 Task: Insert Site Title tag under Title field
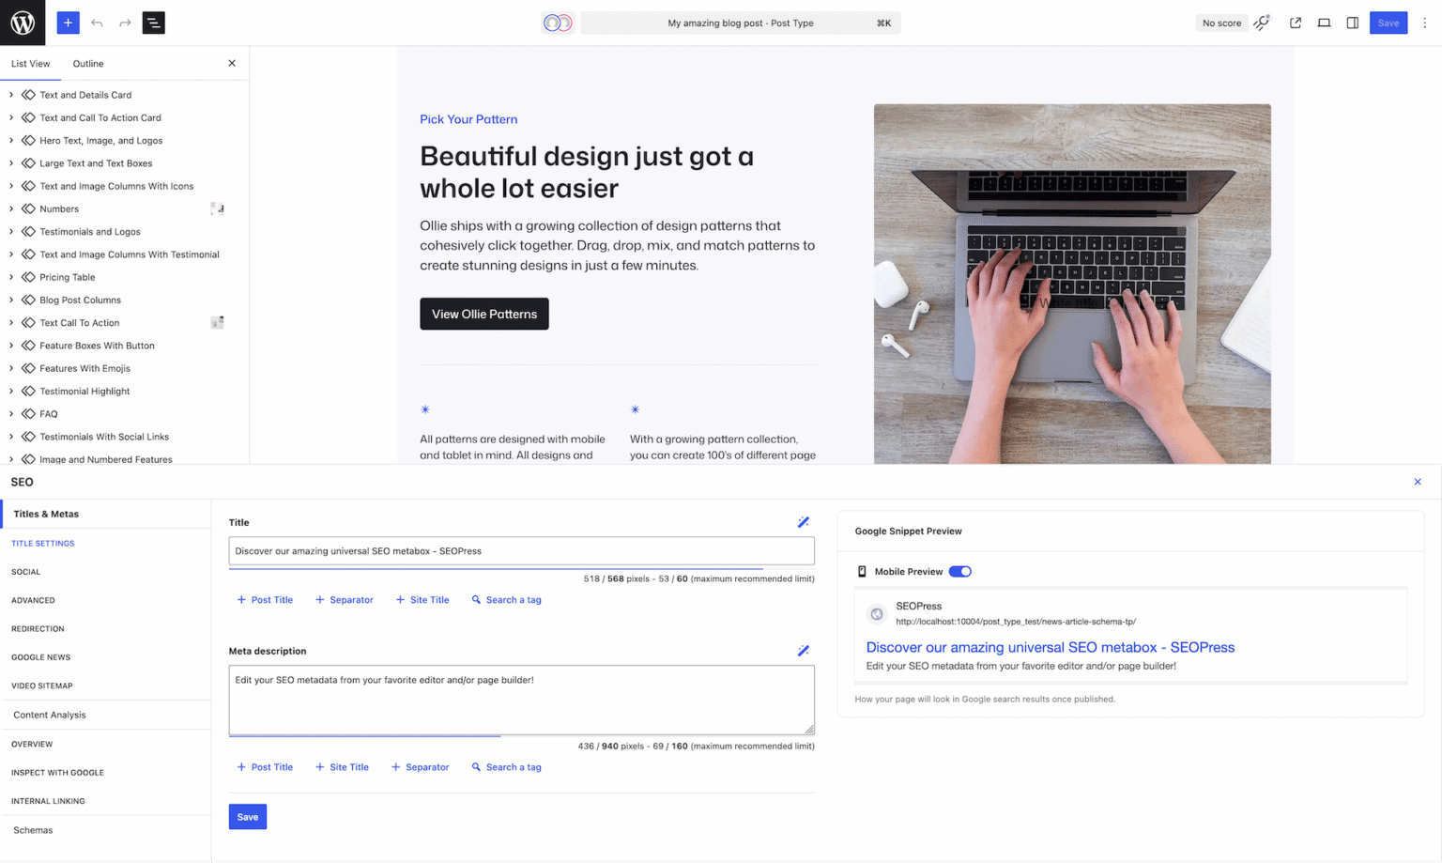tap(422, 600)
